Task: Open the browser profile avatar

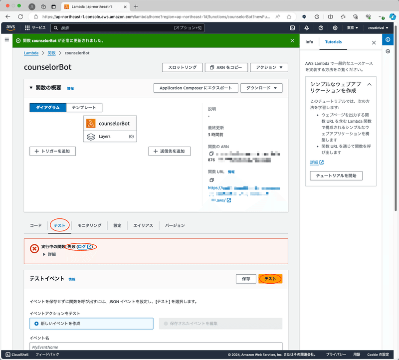Action: [x=32, y=6]
